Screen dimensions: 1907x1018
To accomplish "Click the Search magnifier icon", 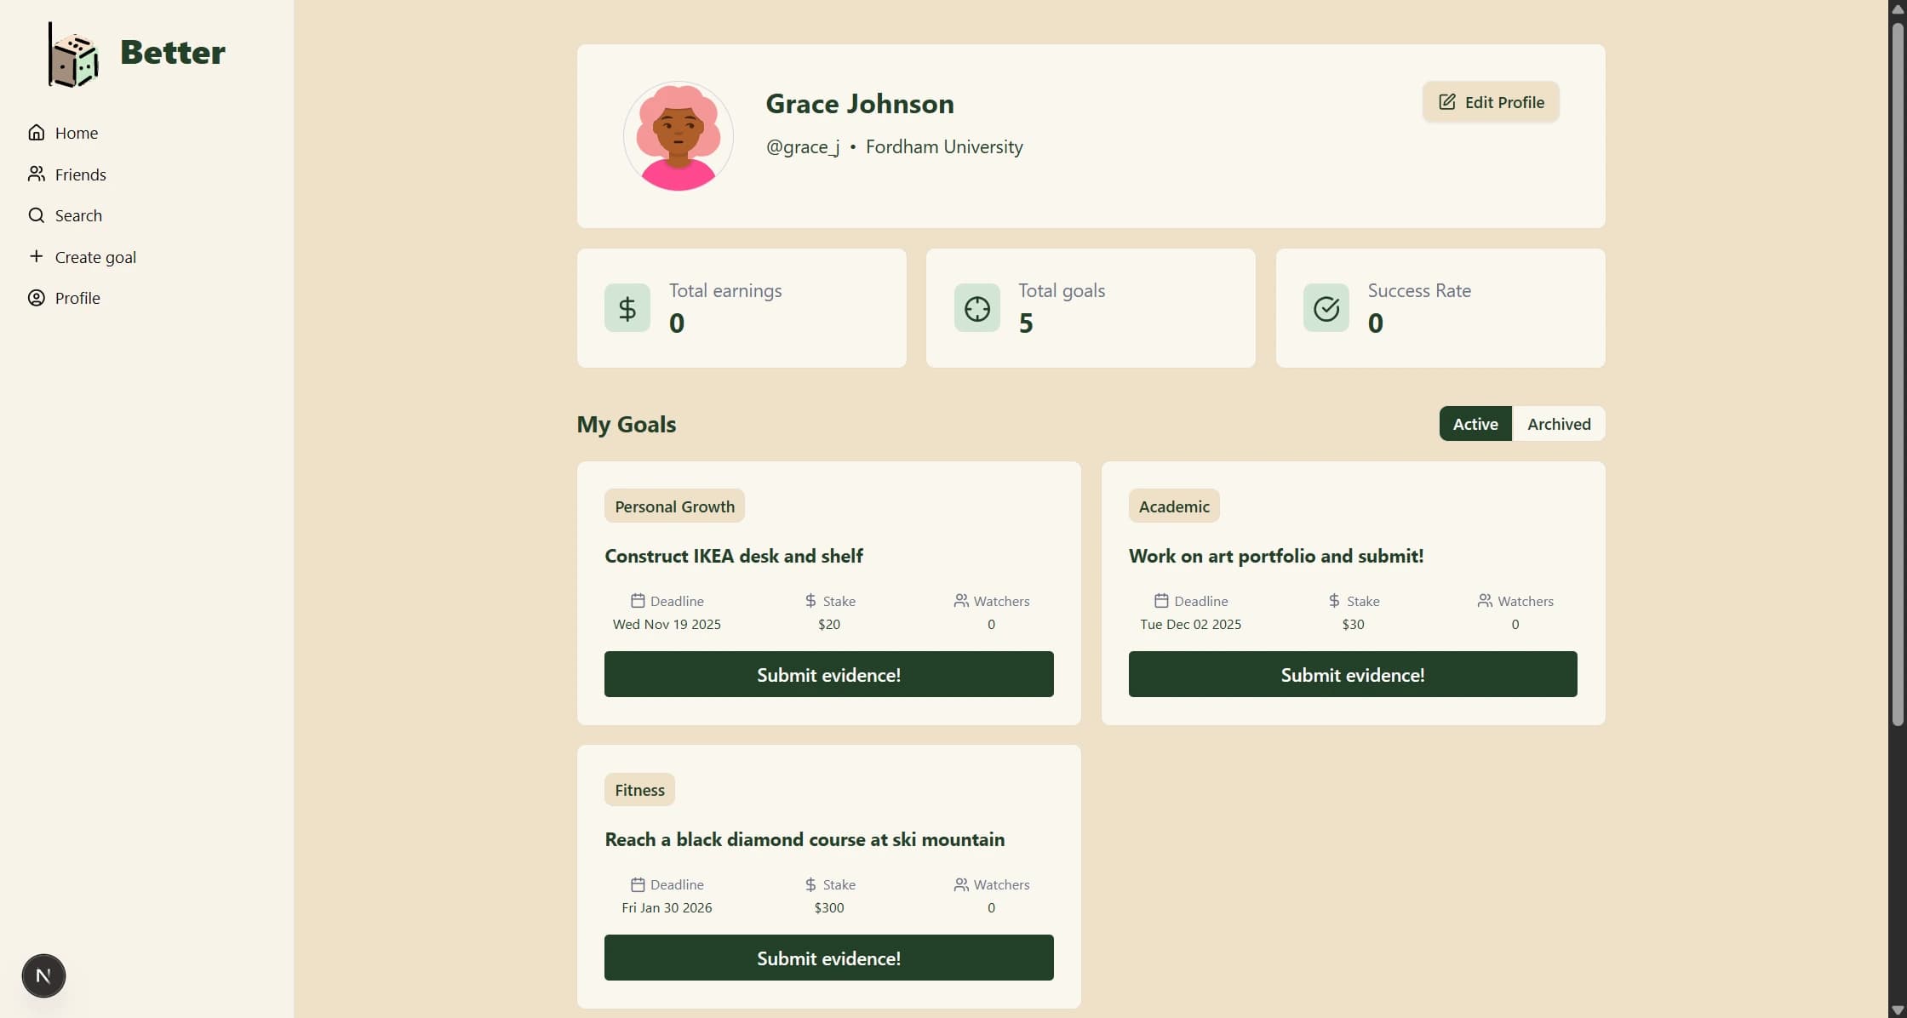I will coord(37,215).
